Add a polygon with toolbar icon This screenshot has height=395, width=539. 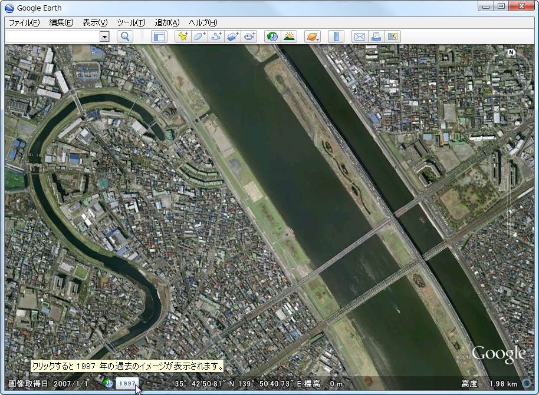tap(200, 36)
